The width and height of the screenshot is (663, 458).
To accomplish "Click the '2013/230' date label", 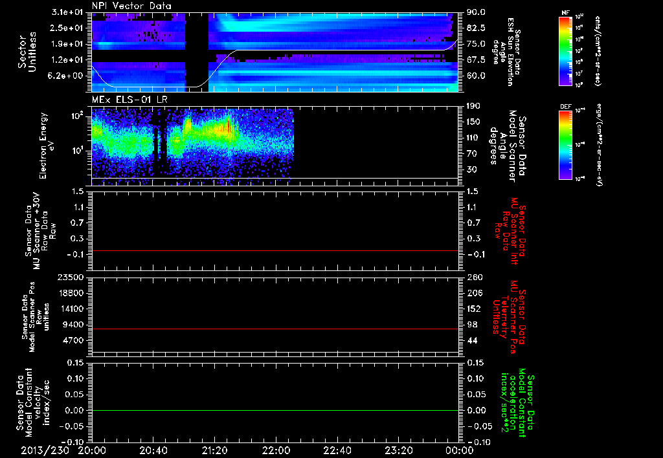I will 45,450.
